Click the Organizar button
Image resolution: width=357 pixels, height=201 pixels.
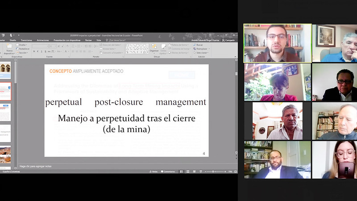(x=154, y=49)
